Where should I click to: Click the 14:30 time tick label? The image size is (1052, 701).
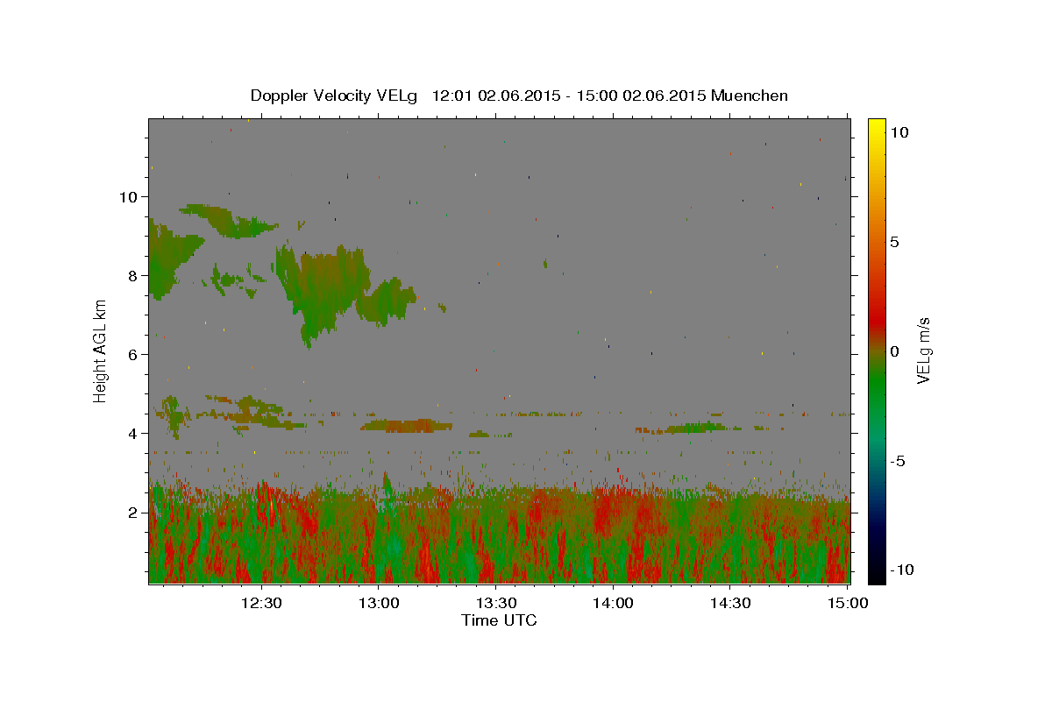point(729,603)
